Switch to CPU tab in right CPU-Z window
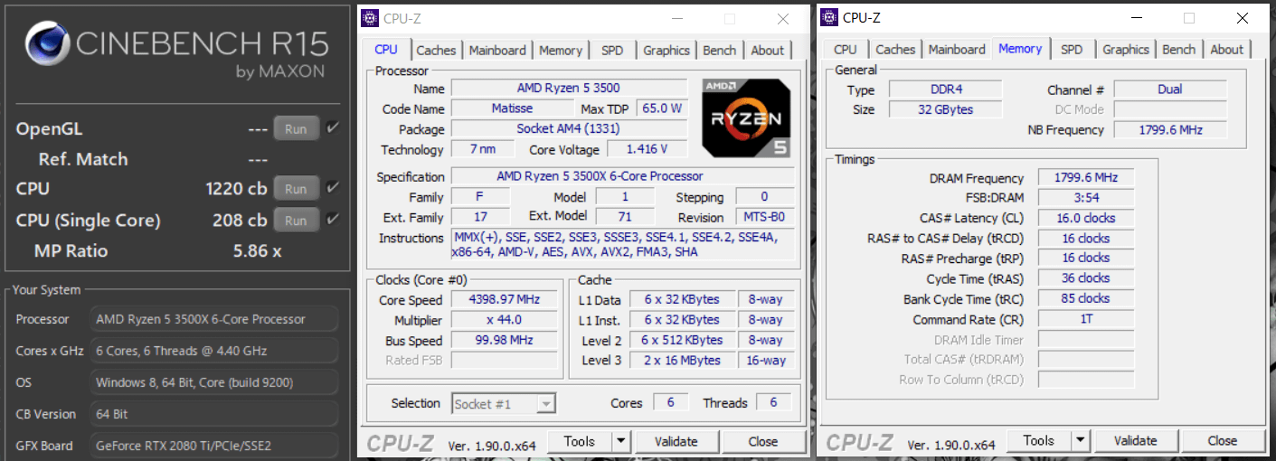 pos(846,50)
